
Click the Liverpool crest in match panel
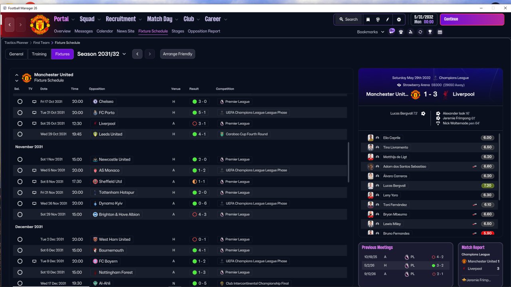(445, 94)
